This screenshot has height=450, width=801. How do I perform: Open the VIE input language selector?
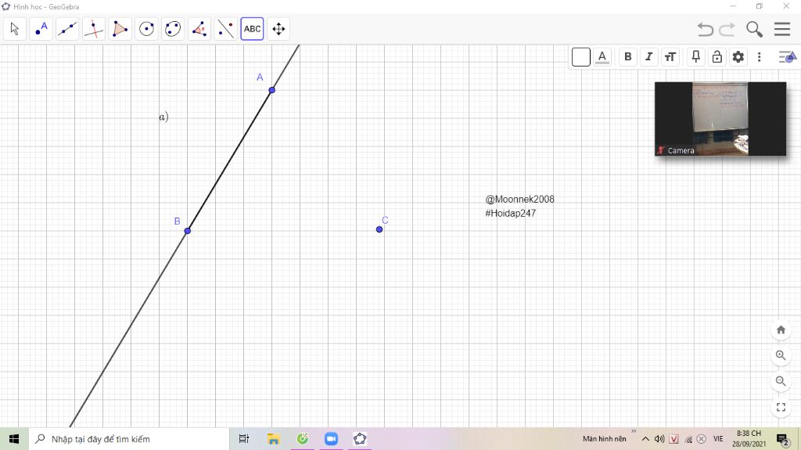tap(718, 439)
